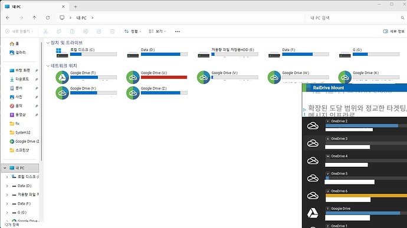Screen dimensions: 407x228
Task: Collapse the 내 PC tree node
Action: 5,168
